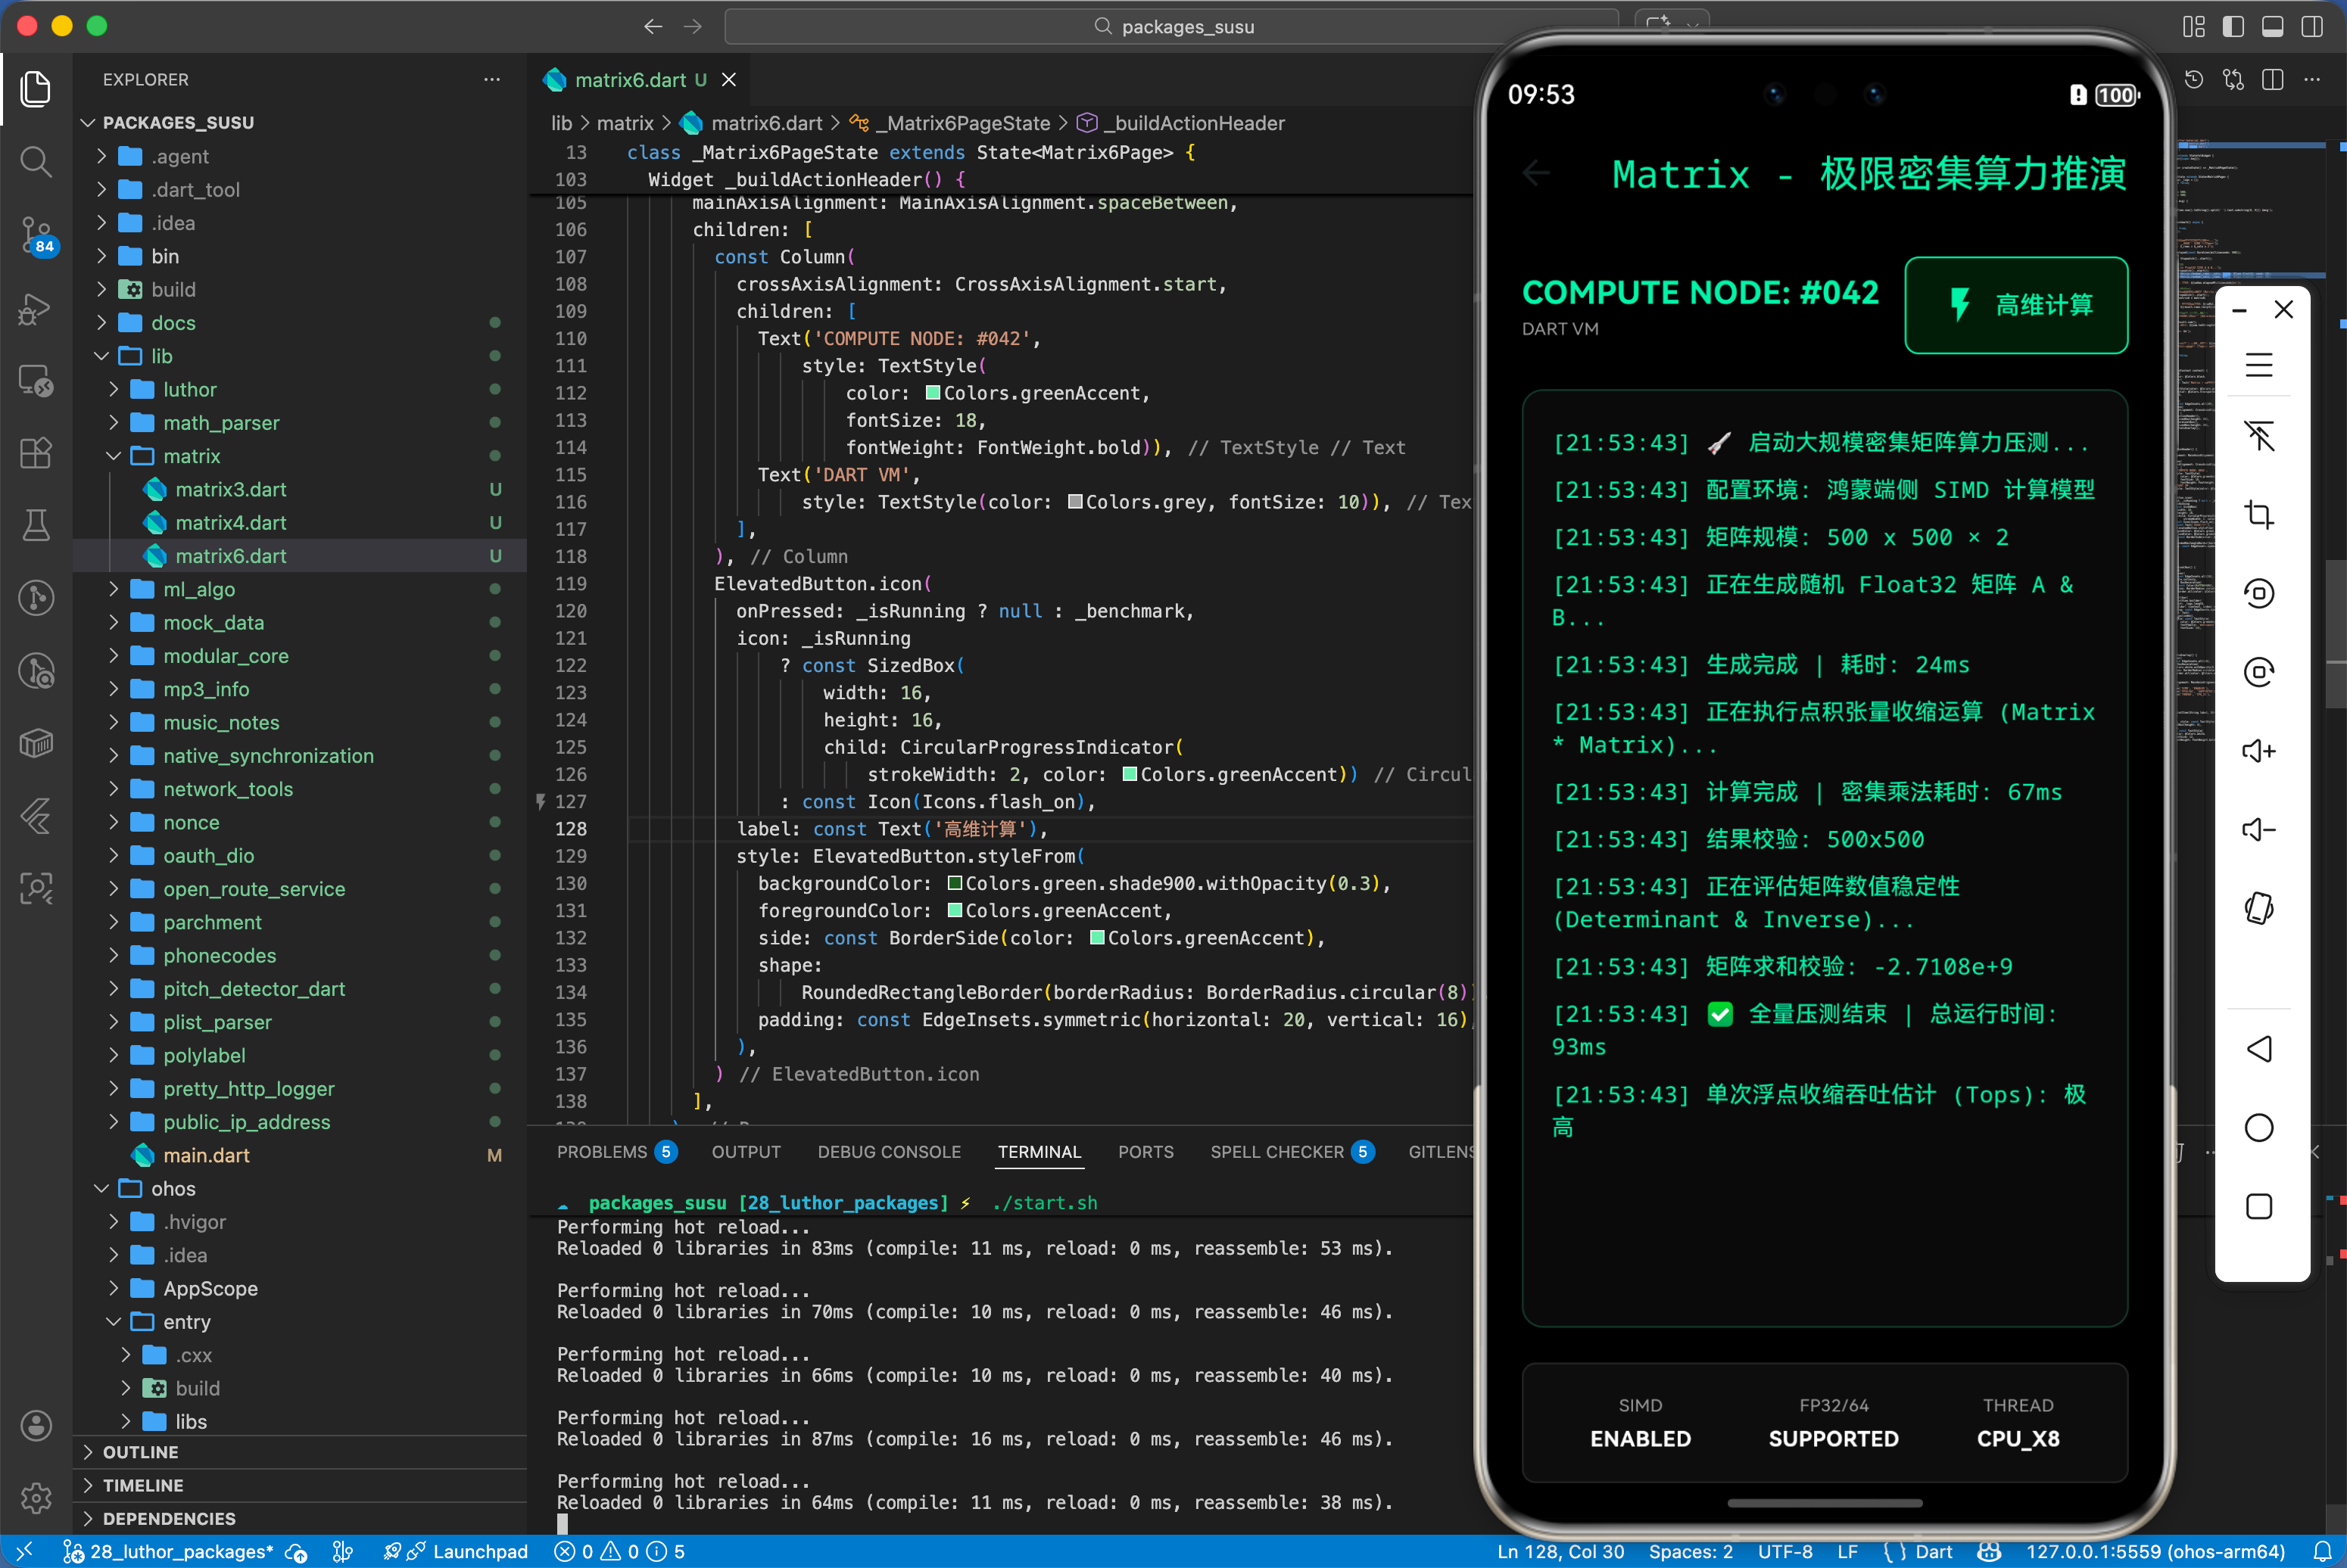2347x1568 pixels.
Task: Expand the luthor folder
Action: [x=190, y=389]
